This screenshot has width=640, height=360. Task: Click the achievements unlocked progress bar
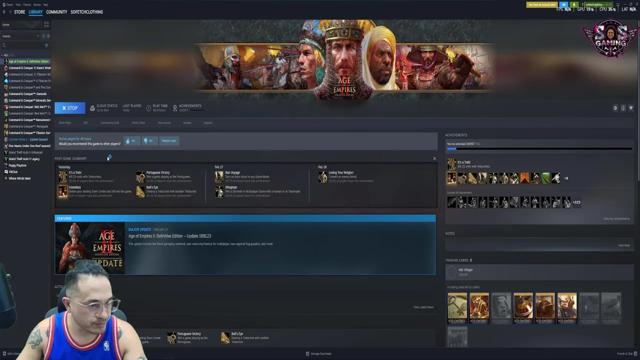(x=539, y=148)
